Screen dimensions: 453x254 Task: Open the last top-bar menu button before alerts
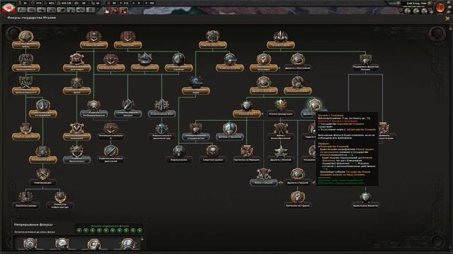click(x=91, y=9)
